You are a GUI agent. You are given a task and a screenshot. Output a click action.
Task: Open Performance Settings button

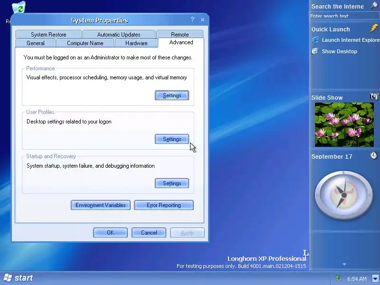(x=172, y=95)
